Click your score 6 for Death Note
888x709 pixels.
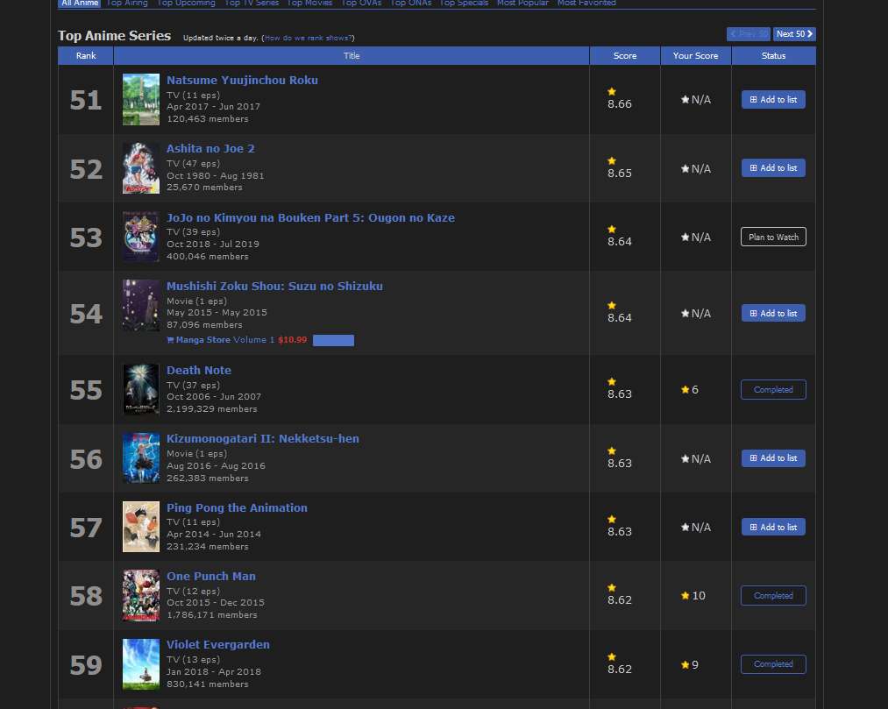690,390
